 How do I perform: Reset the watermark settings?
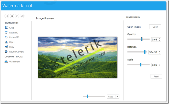(156, 76)
